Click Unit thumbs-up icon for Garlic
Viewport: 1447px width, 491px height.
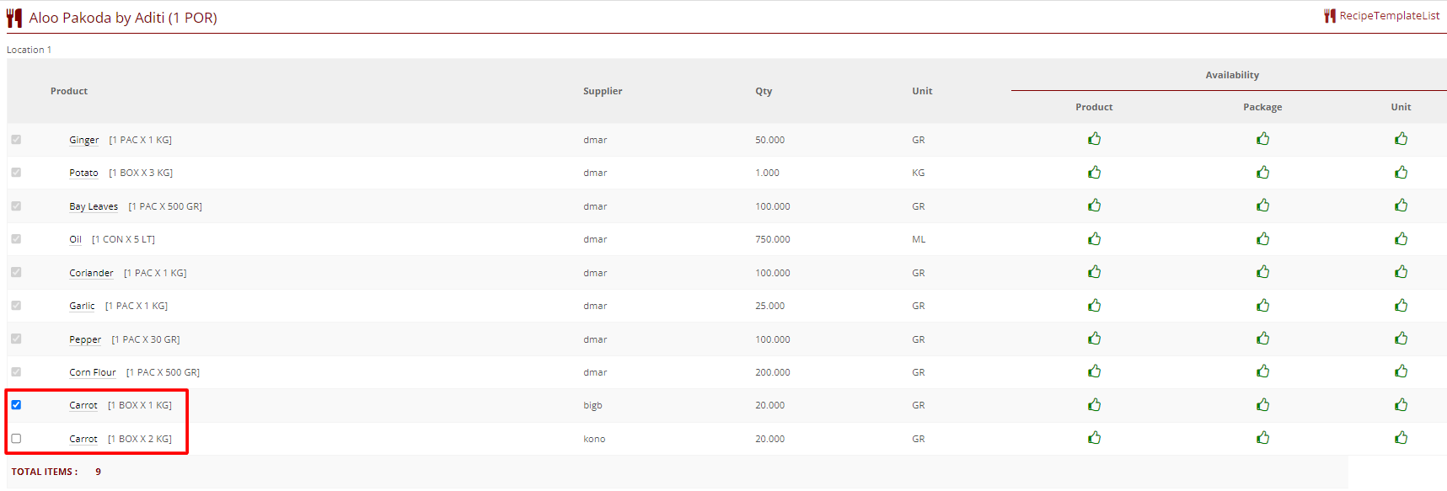(1401, 306)
